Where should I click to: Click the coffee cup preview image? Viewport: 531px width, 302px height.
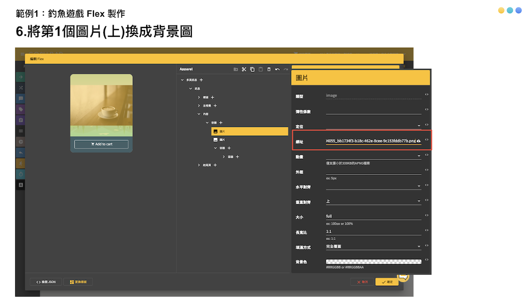click(102, 105)
